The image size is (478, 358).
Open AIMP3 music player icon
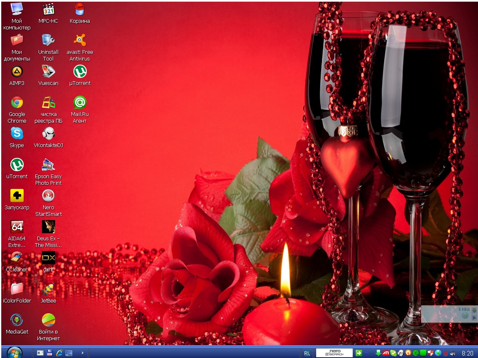(17, 72)
